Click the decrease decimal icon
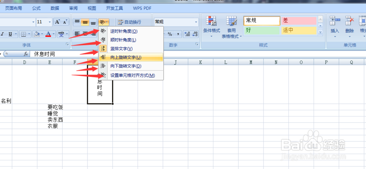 (x=195, y=34)
